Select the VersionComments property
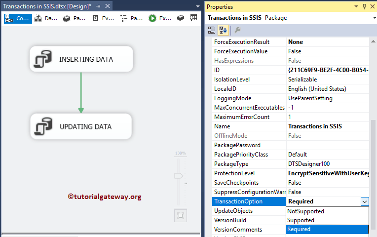This screenshot has height=237, width=377. pyautogui.click(x=249, y=230)
